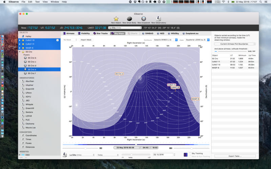Enable the Sky Tracking checkbox

(x=190, y=153)
